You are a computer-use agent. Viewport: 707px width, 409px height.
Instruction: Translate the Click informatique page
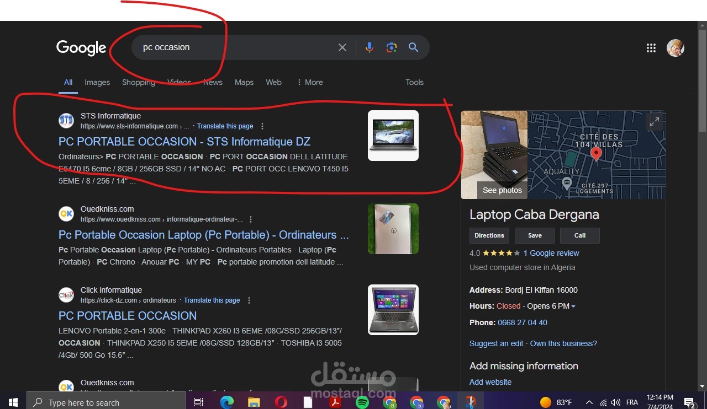coord(212,300)
